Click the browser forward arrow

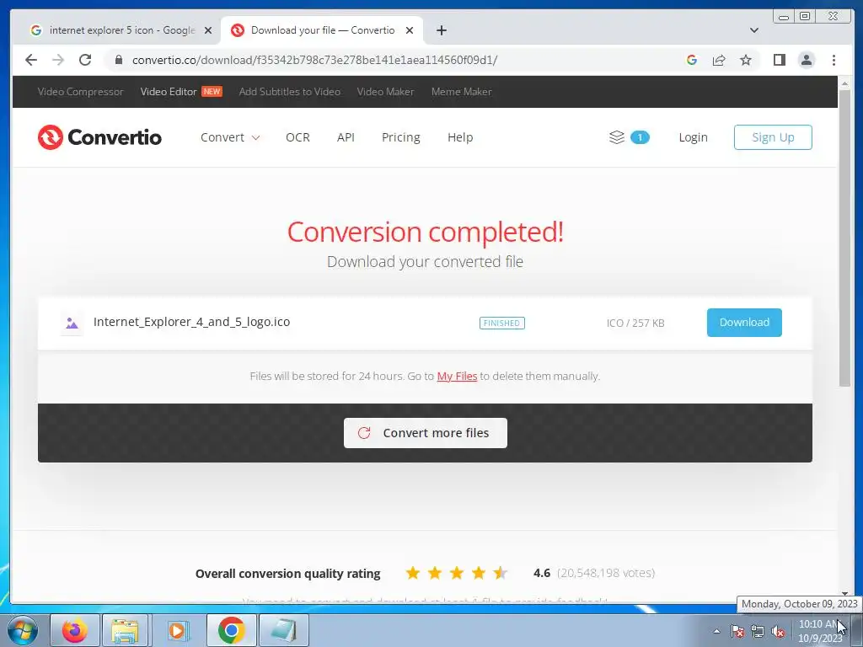[58, 60]
